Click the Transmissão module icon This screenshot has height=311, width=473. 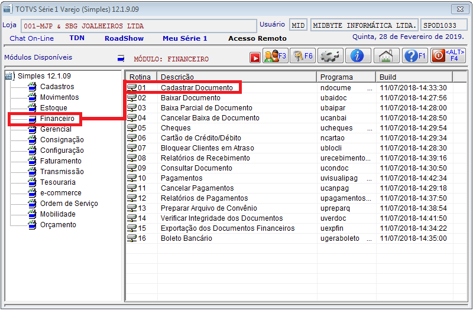[33, 172]
